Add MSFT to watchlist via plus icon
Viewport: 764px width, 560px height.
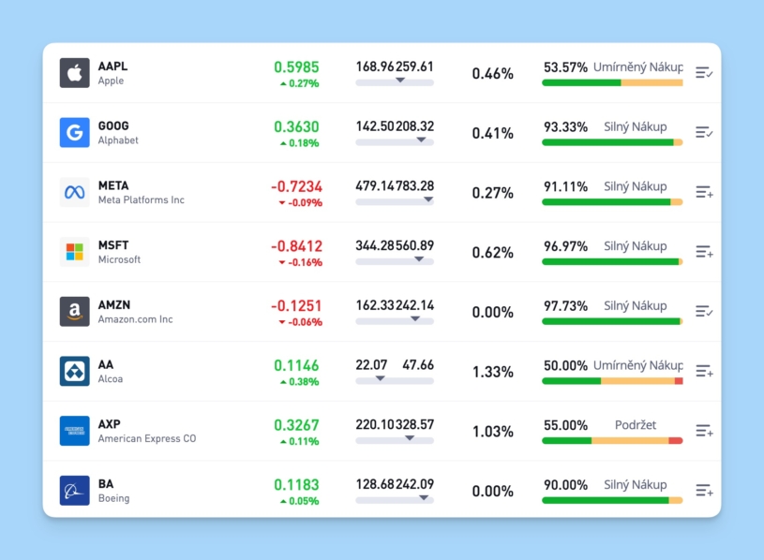(703, 251)
